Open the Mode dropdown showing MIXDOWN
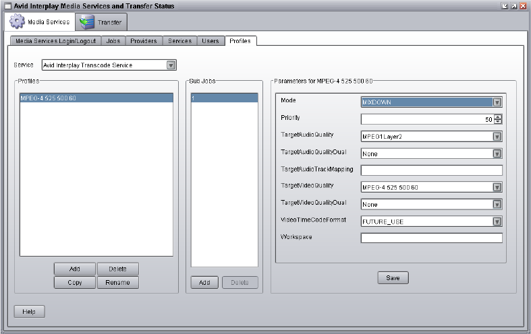 497,102
